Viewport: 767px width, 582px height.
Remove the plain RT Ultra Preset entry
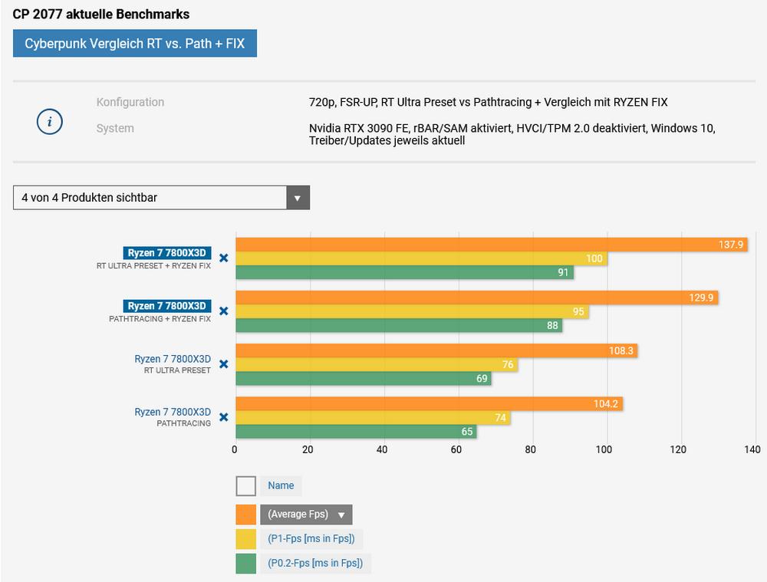click(223, 364)
